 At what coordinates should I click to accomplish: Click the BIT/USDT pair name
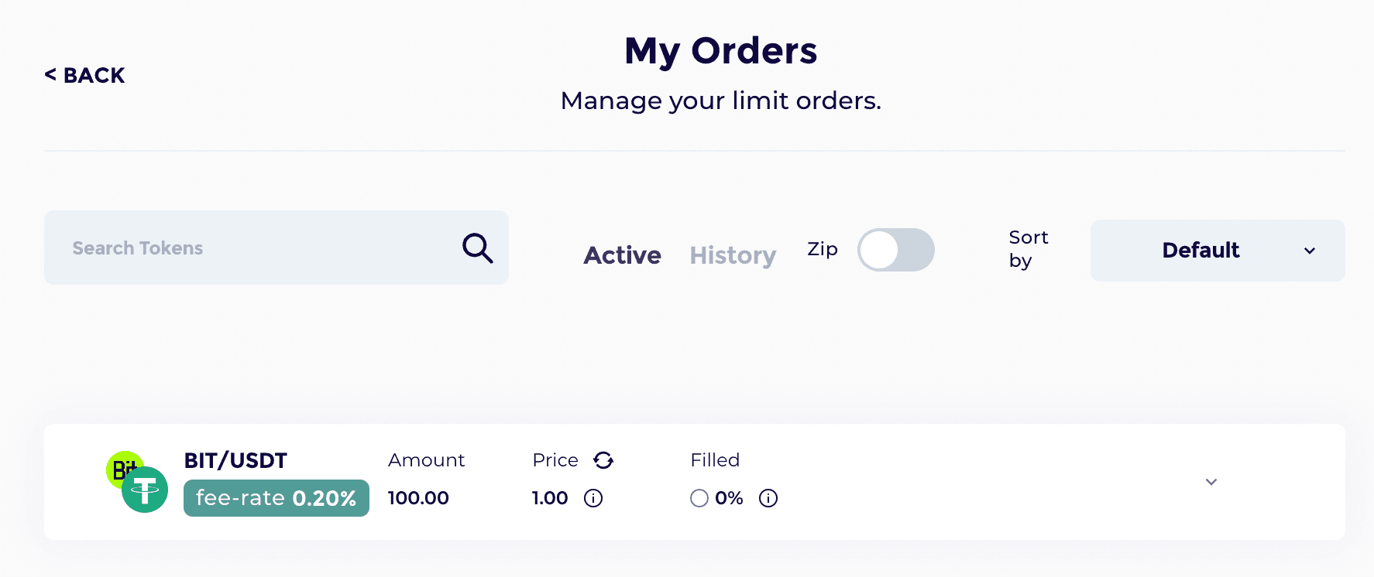coord(235,460)
